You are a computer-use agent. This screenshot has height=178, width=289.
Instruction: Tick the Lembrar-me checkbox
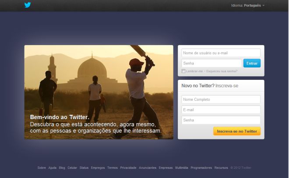coord(183,71)
